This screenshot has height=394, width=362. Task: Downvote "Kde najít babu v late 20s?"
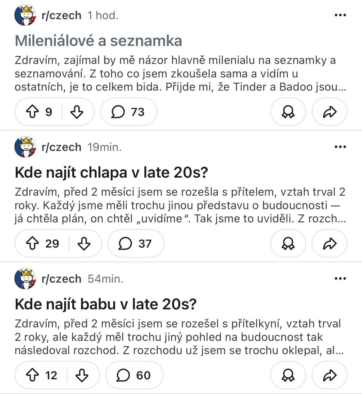coord(82,375)
